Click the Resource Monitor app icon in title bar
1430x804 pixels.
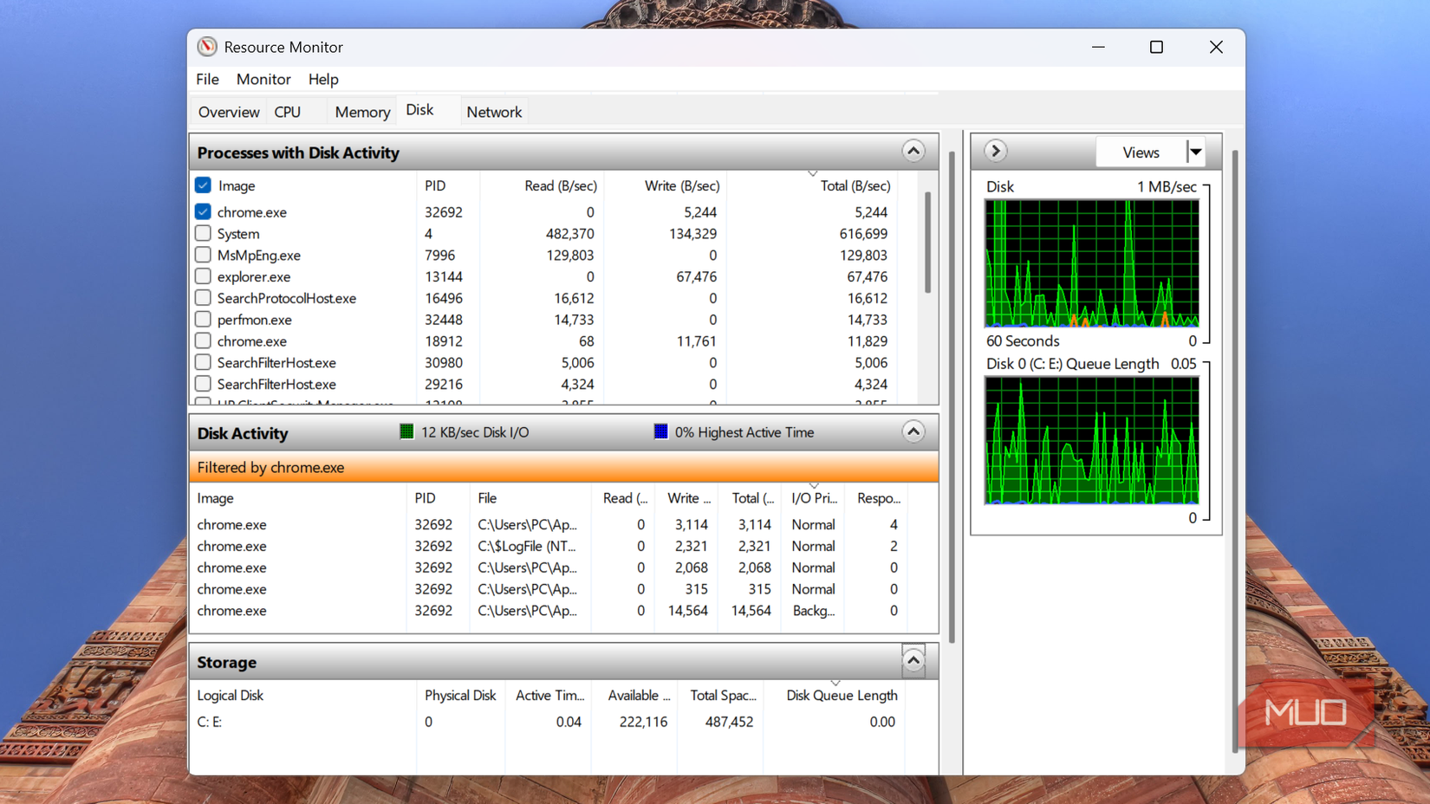coord(206,47)
